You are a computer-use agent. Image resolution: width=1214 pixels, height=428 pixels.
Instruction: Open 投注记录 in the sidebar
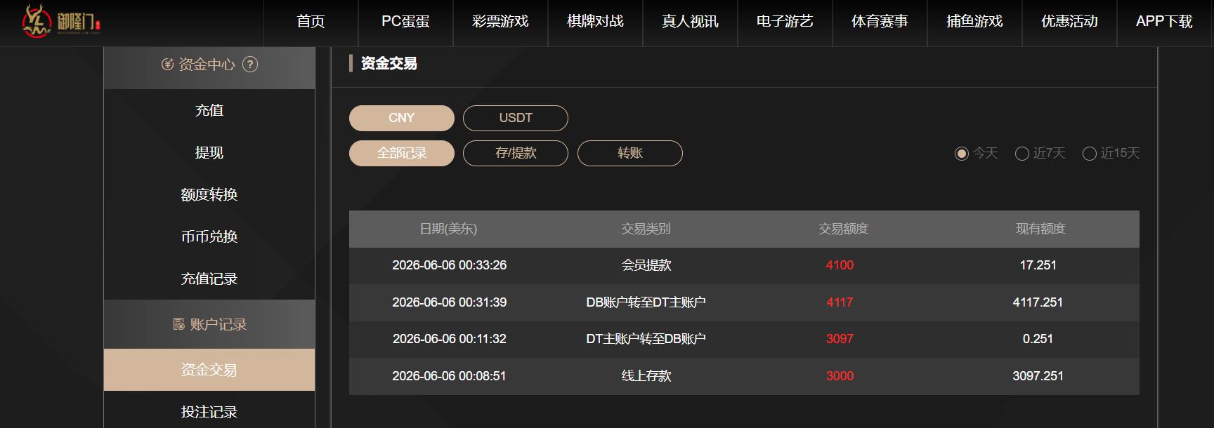click(x=209, y=412)
